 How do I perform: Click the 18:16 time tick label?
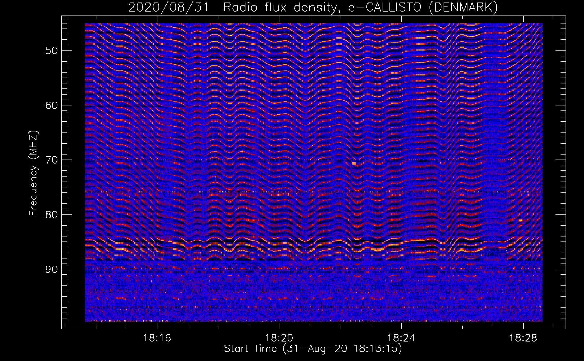(x=157, y=338)
